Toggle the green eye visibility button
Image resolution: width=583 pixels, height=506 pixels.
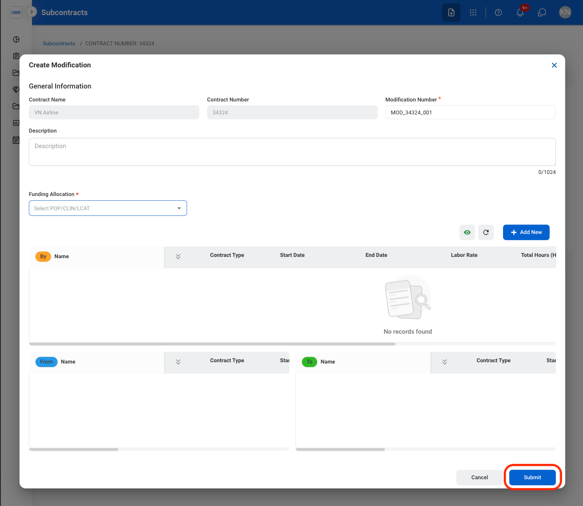click(x=467, y=232)
